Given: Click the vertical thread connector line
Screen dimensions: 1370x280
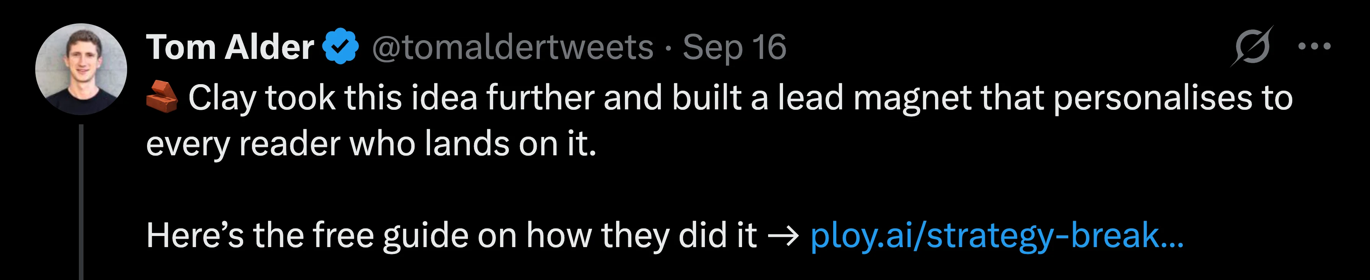Looking at the screenshot, I should point(82,202).
